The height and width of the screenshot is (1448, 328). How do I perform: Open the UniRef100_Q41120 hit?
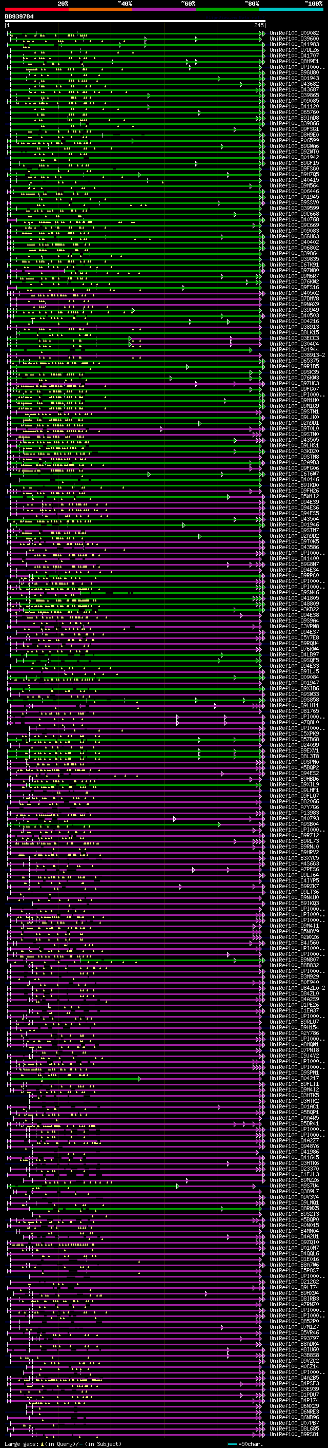coord(294,106)
